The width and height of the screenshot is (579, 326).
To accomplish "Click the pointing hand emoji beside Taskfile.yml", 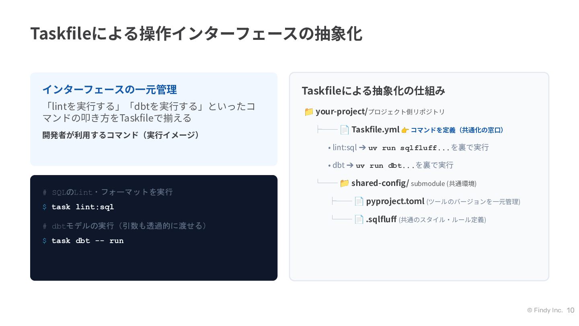I will (x=405, y=130).
